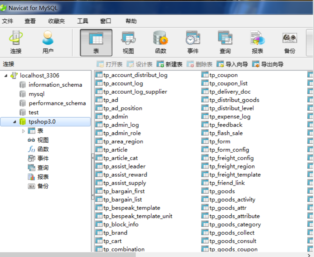Select the tp_bargain_first table
Viewport: 314px width, 257px height.
[124, 191]
